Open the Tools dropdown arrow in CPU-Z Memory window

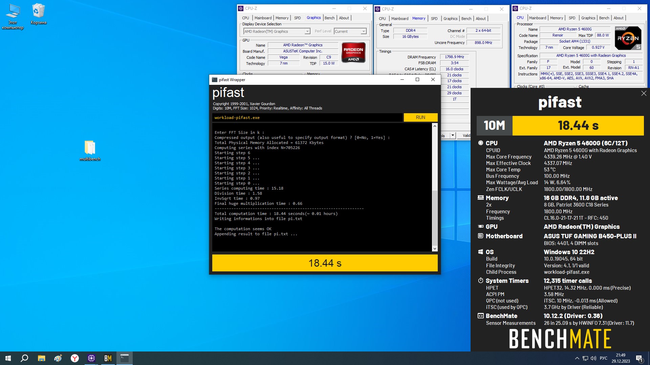[453, 136]
